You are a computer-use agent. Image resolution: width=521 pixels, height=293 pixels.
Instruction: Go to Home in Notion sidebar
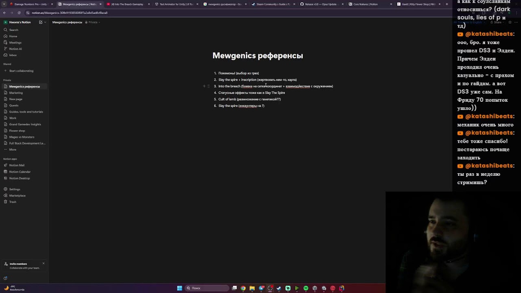[x=24, y=36]
